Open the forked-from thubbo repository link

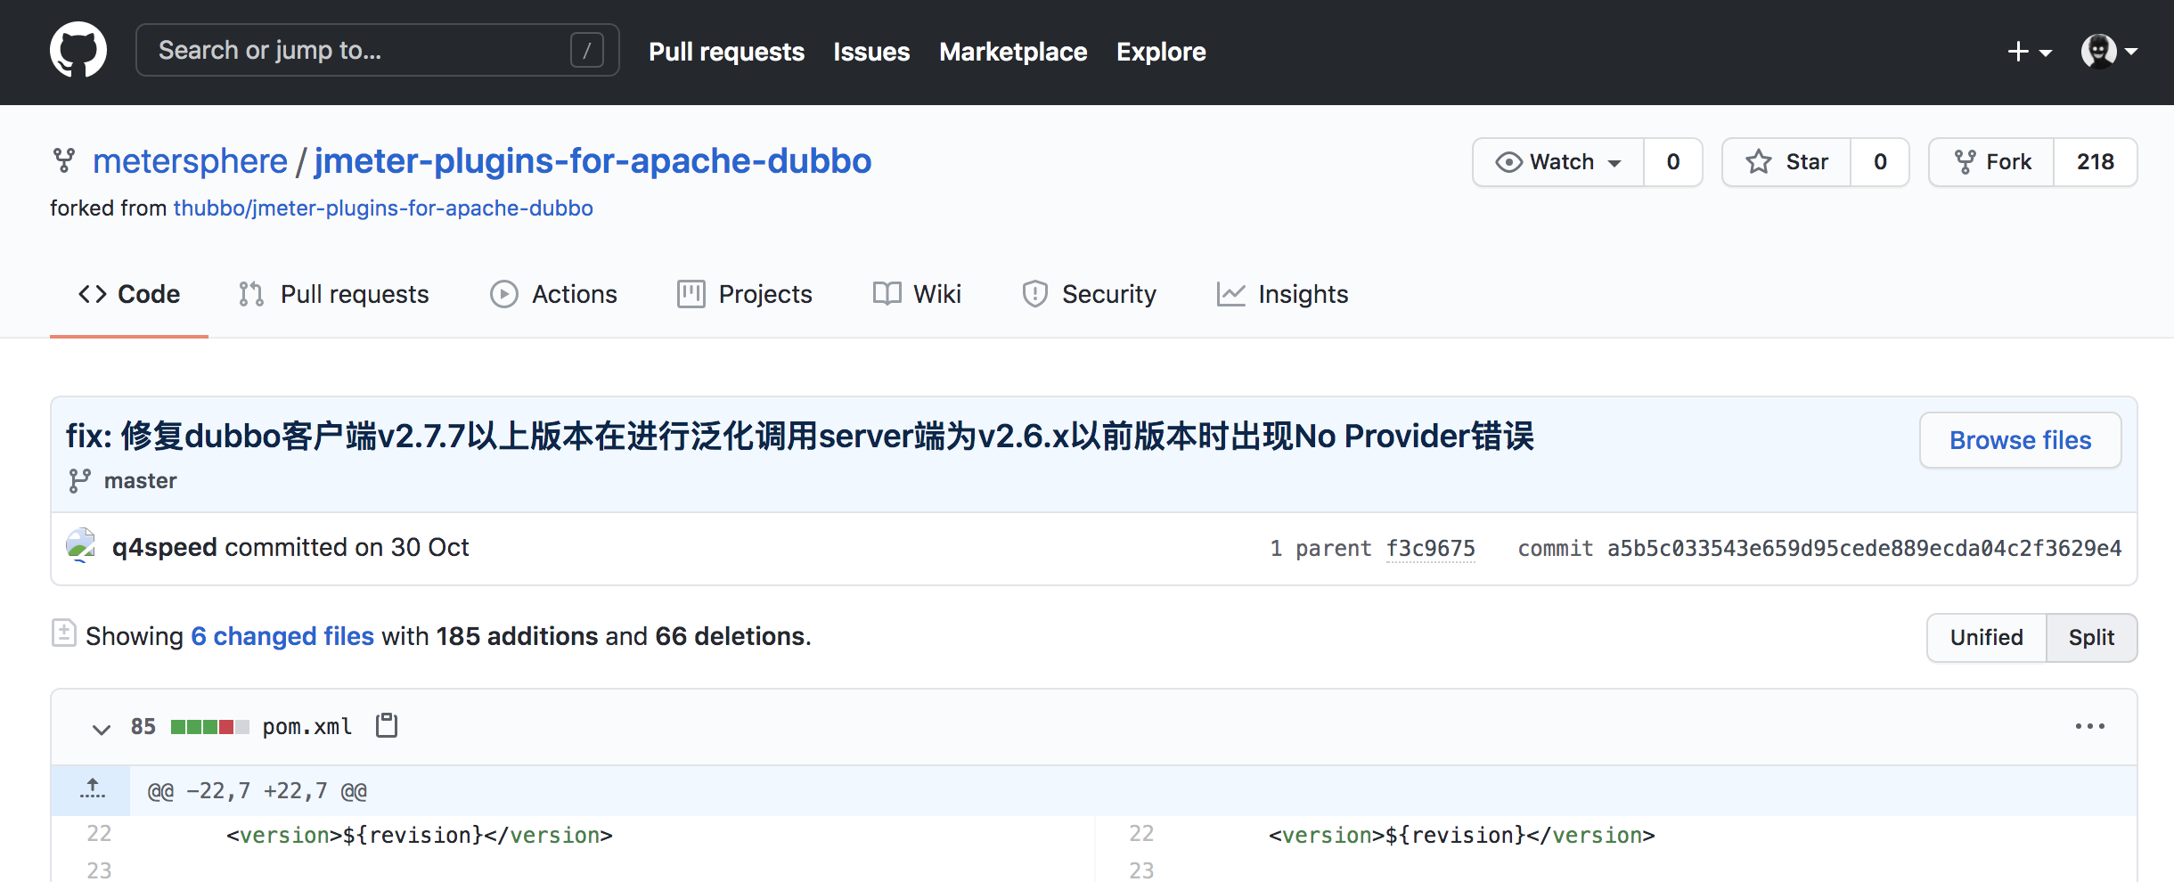(x=383, y=208)
